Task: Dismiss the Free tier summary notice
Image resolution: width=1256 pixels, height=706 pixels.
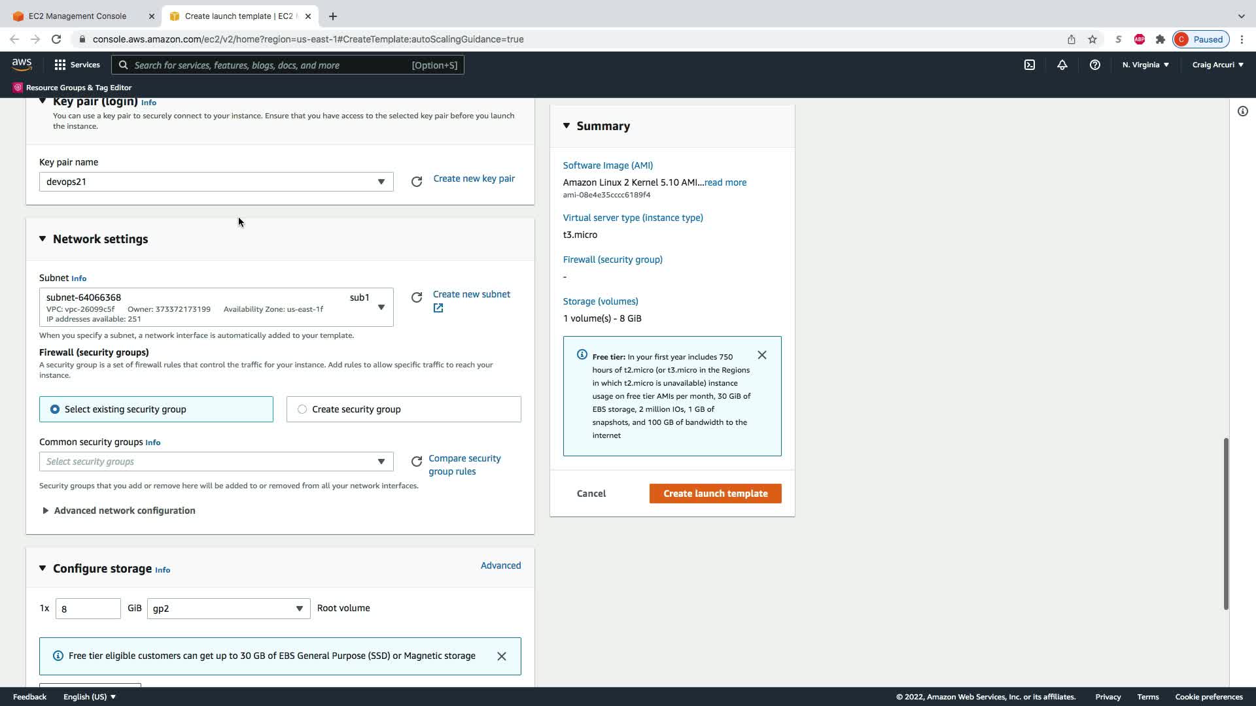Action: (x=762, y=355)
